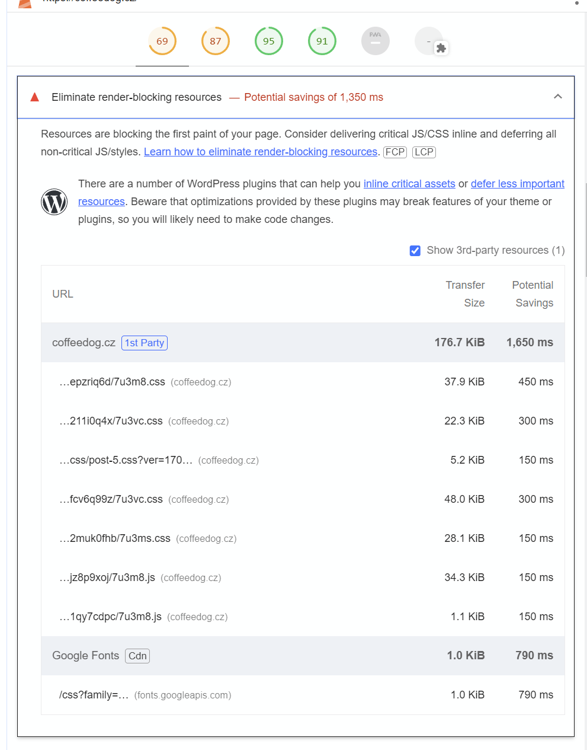
Task: Click the 176.7 KiB total transfer size
Action: click(460, 343)
